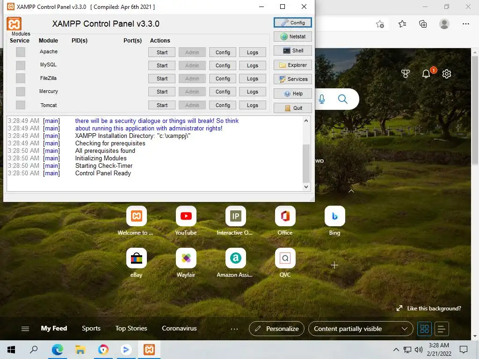This screenshot has height=359, width=479.
Task: Click XAMPP log scrollbar up arrow
Action: (306, 121)
